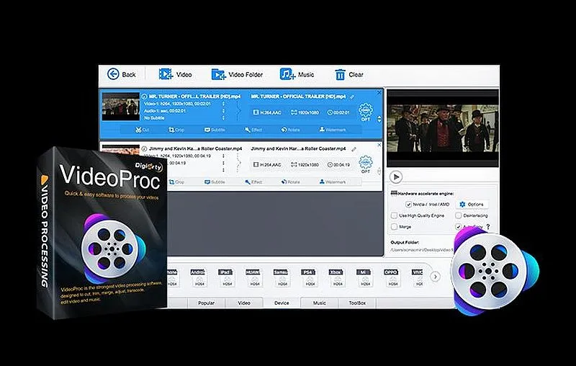Open Cut tool for Mr. Turner trailer
576x366 pixels.
[142, 130]
